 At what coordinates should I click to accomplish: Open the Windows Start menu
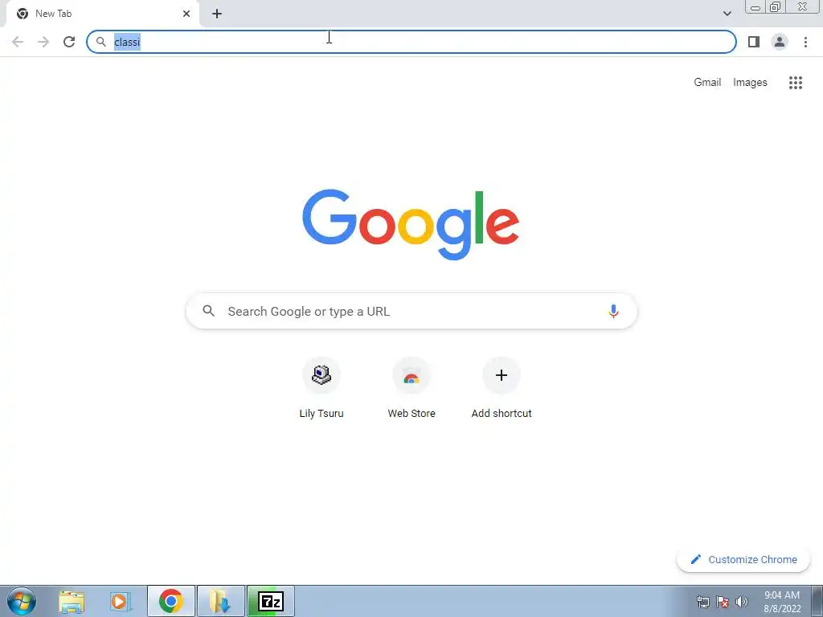tap(22, 601)
